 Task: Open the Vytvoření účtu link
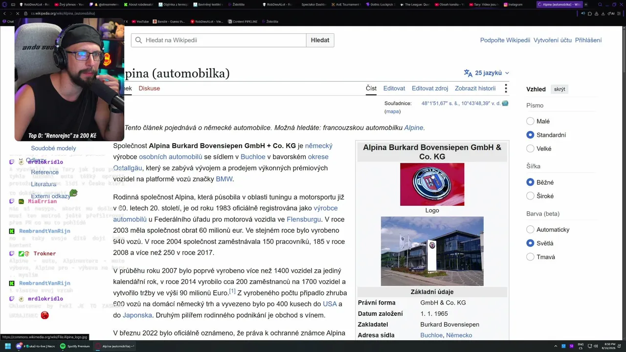[553, 40]
